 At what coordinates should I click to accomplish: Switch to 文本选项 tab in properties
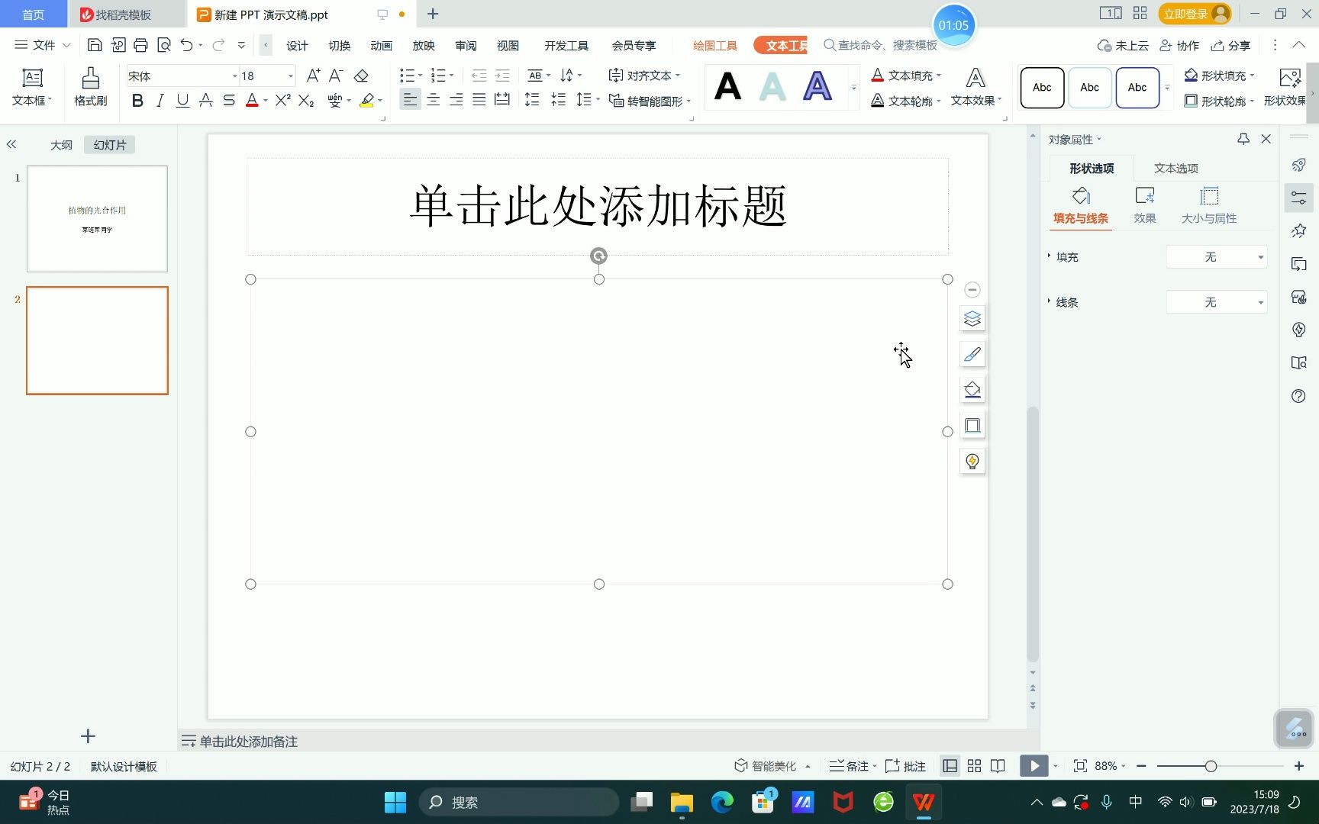pos(1175,168)
